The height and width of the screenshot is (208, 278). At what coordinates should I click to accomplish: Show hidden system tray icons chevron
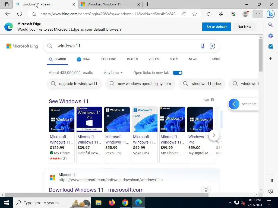tap(230, 203)
